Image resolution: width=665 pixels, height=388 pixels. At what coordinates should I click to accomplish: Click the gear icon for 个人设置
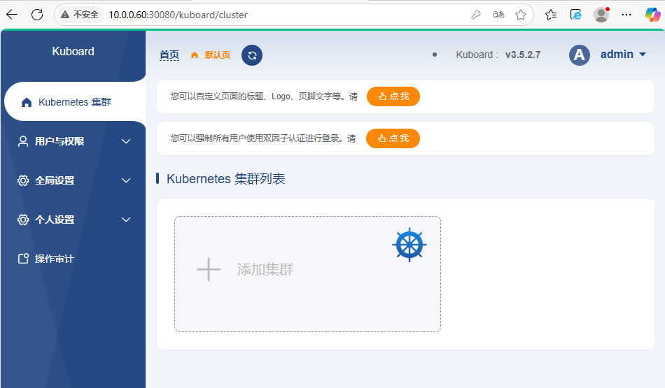click(x=23, y=220)
